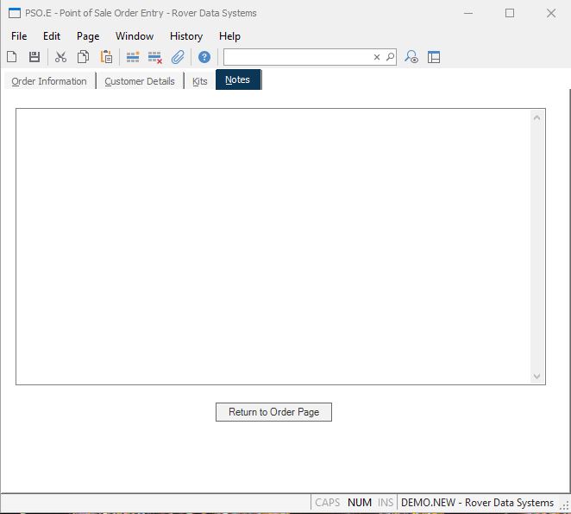Screen dimensions: 571x514
Task: Click the Insert row icon
Action: coord(133,57)
